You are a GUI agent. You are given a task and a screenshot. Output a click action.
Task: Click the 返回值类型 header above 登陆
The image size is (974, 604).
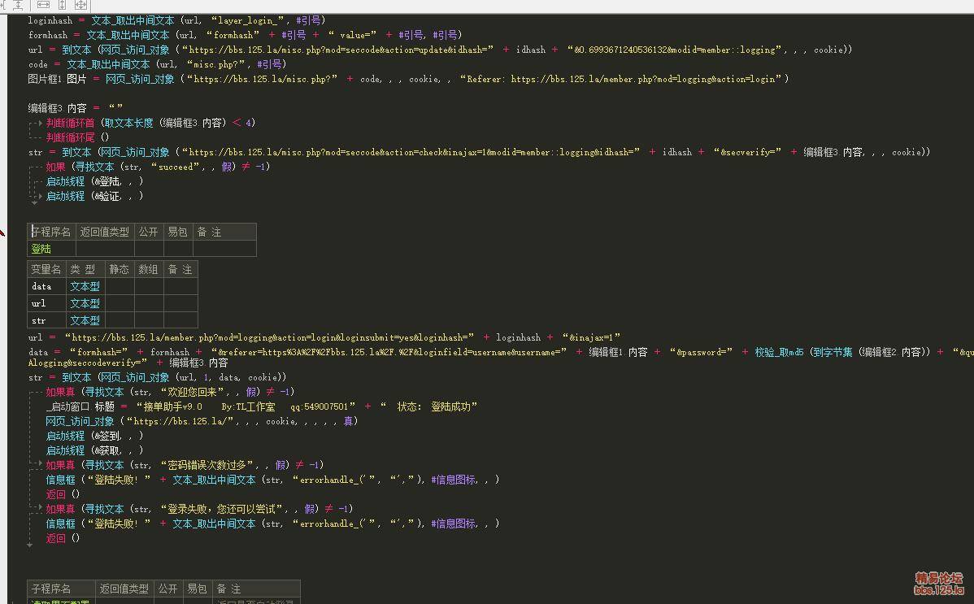pyautogui.click(x=104, y=232)
